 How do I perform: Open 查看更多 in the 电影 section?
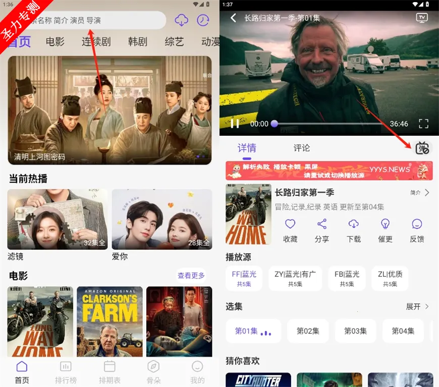pos(191,275)
